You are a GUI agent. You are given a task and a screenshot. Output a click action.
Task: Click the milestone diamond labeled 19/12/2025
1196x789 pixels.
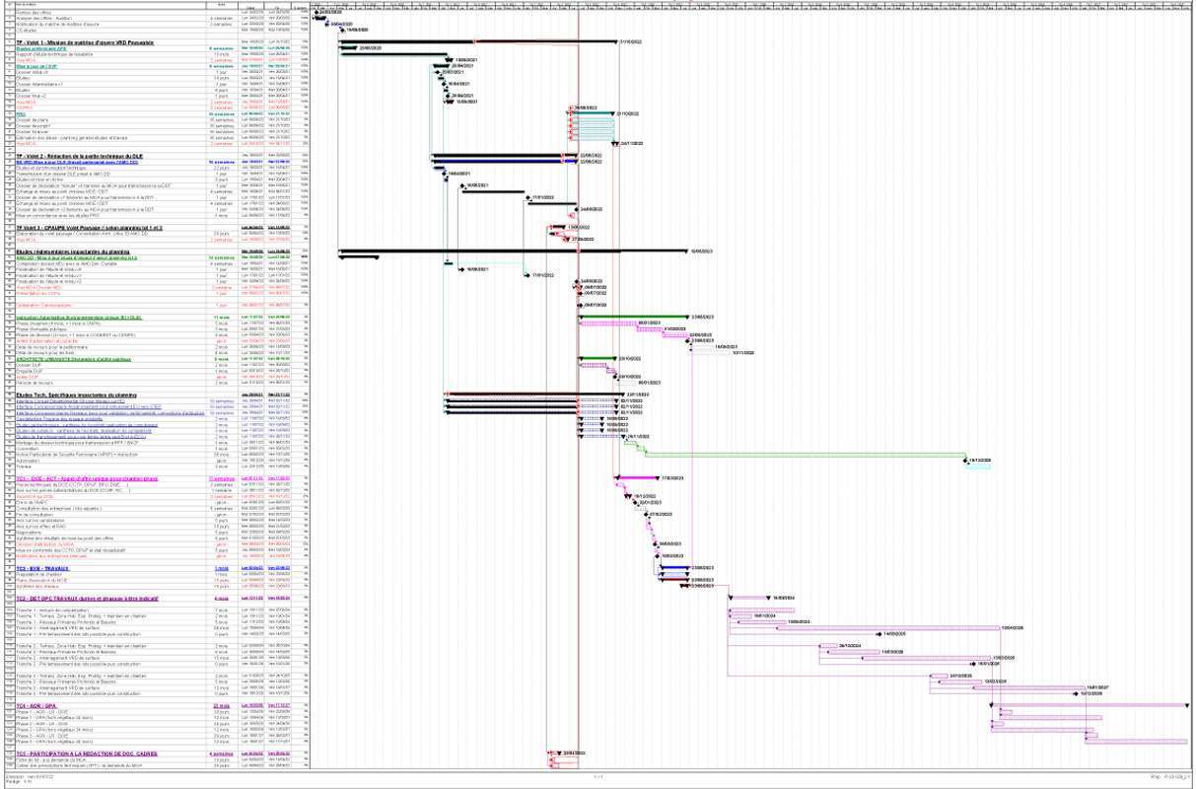pyautogui.click(x=967, y=459)
